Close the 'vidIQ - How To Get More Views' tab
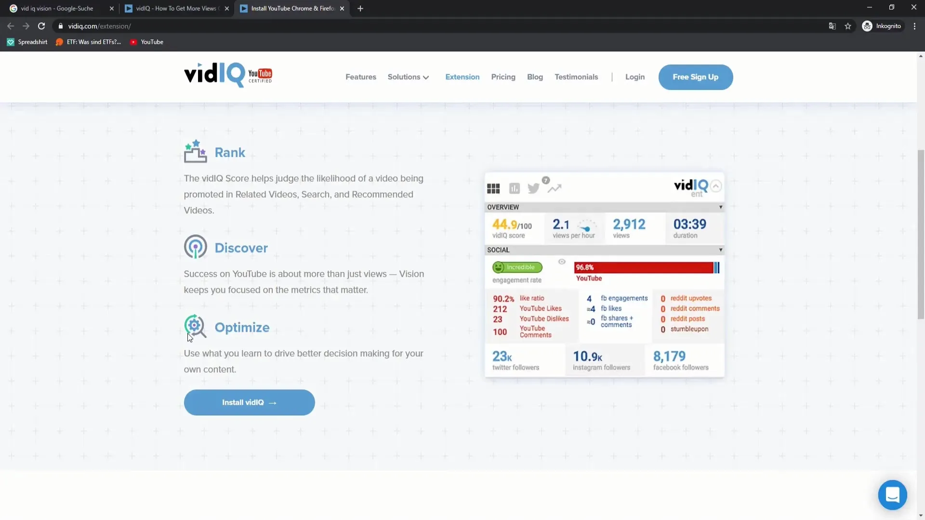Screen dimensions: 925x520 pyautogui.click(x=227, y=8)
